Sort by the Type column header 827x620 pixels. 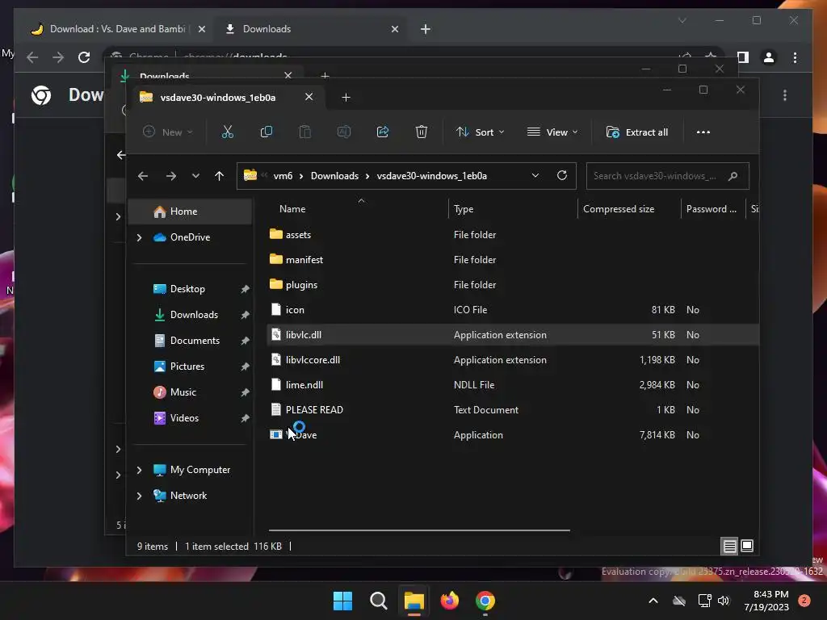click(464, 209)
